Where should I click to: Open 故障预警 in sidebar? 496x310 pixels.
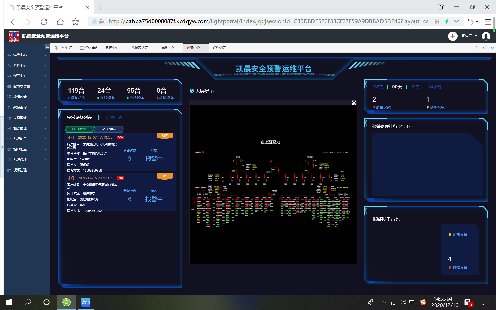pos(20,97)
